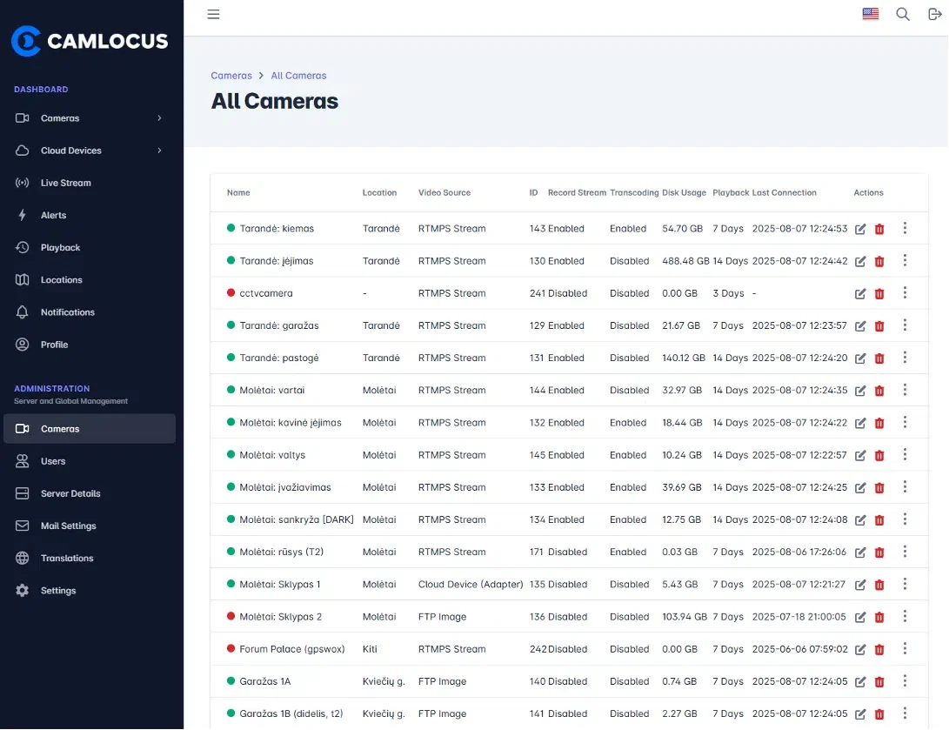Delete the cctvcamera entry
Viewport: 949px width, 730px height.
click(879, 293)
